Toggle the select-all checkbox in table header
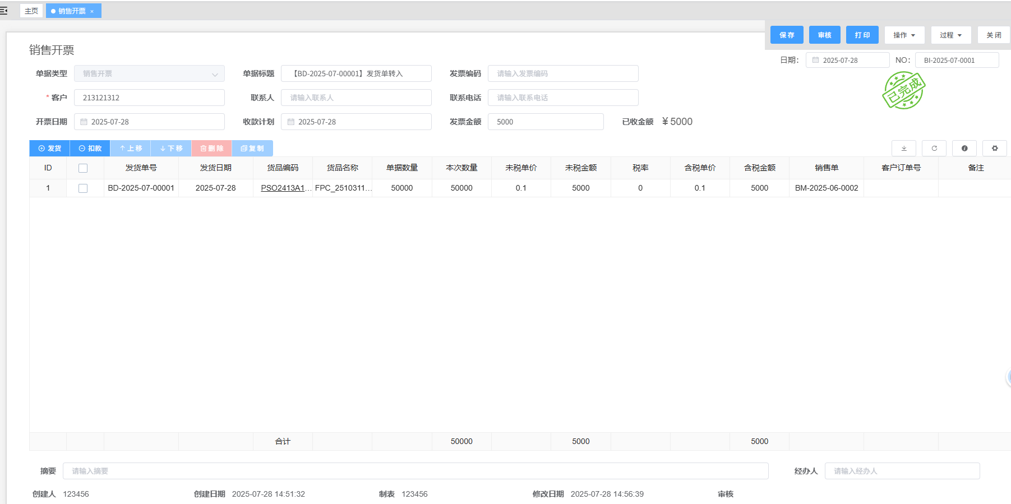This screenshot has width=1011, height=504. [x=83, y=168]
